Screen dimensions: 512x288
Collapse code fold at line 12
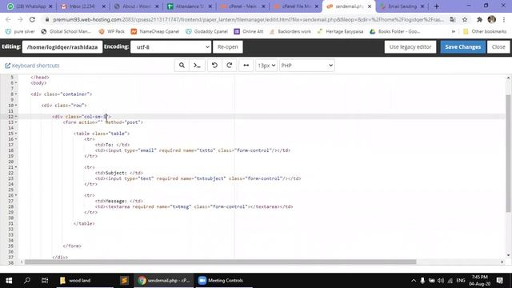click(16, 117)
